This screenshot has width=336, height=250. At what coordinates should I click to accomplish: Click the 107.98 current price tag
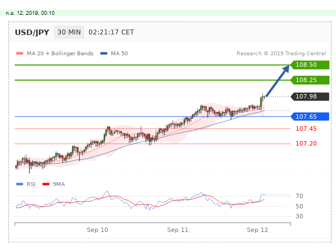click(x=310, y=97)
